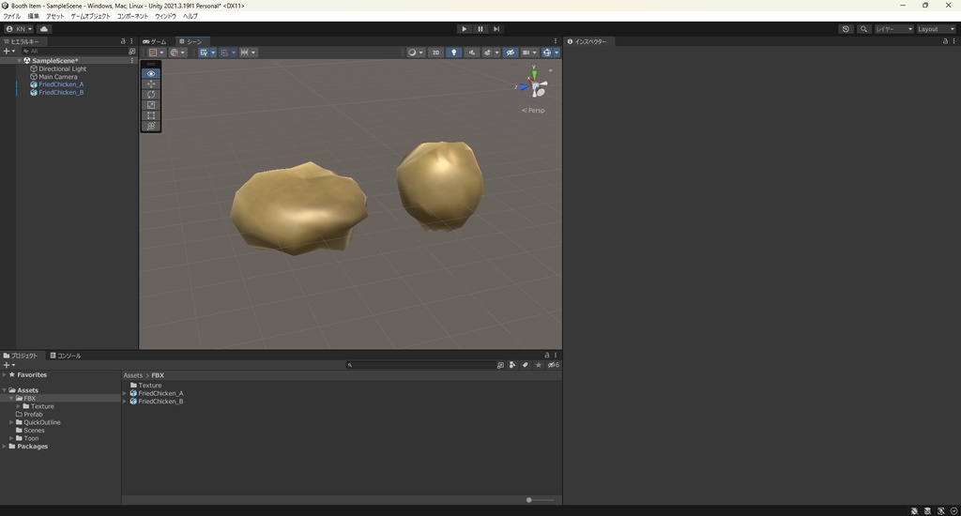Open the increment snap settings dropdown
This screenshot has width=961, height=516.
click(248, 53)
